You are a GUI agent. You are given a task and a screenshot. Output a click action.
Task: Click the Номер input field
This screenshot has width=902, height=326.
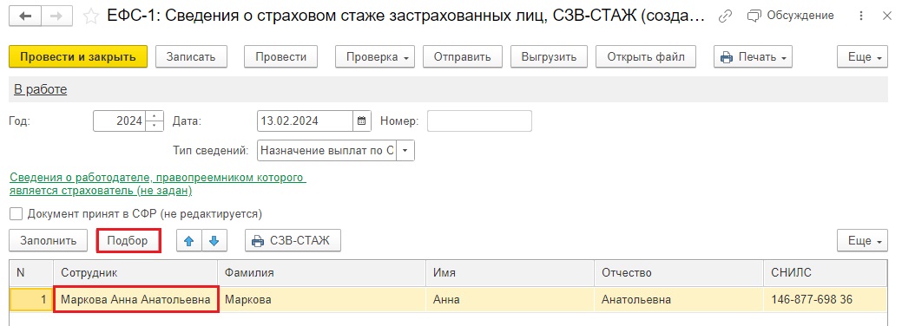479,121
